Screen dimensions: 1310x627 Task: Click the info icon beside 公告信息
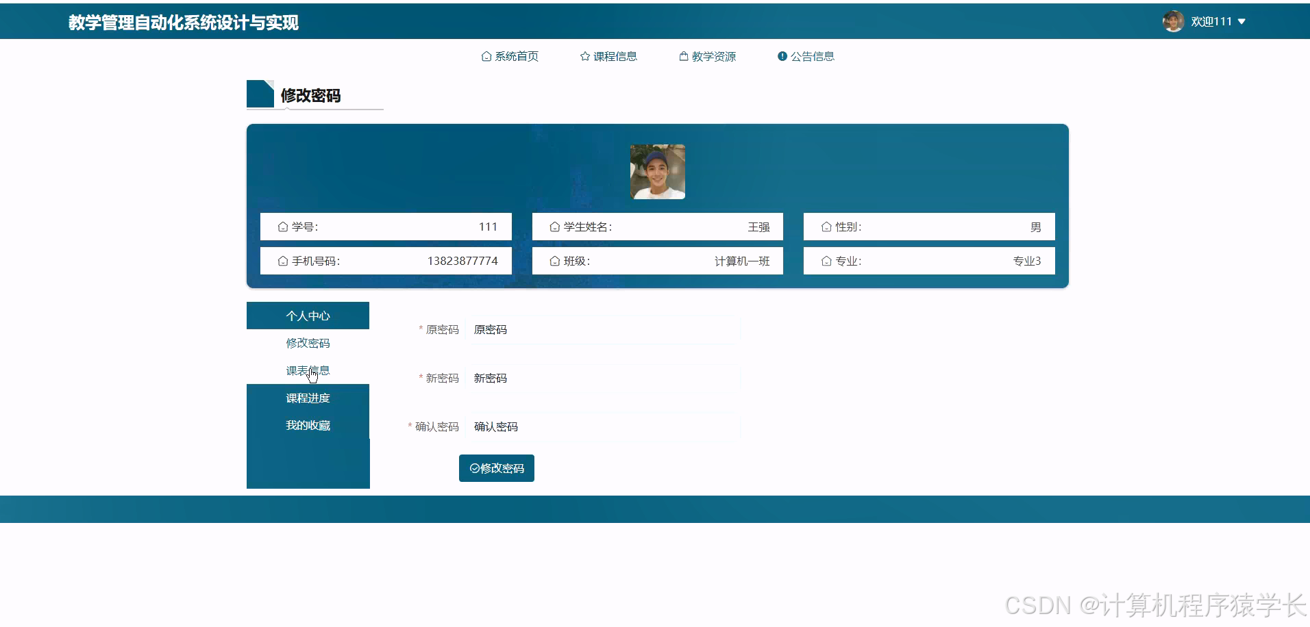782,56
